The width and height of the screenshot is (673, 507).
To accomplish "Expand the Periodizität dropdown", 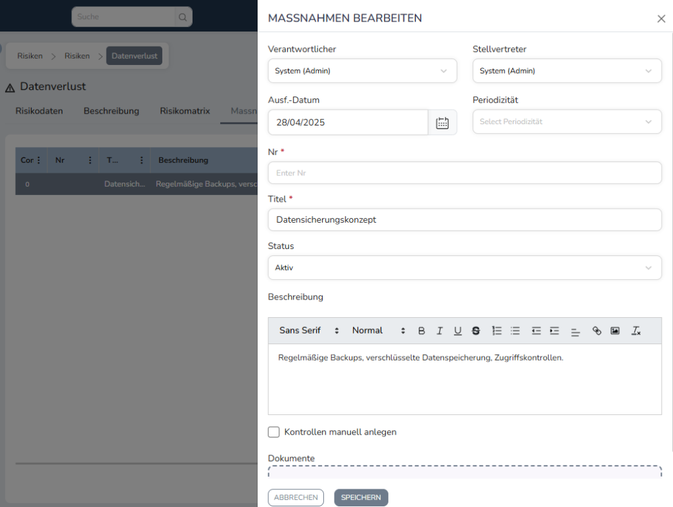I will (x=567, y=122).
